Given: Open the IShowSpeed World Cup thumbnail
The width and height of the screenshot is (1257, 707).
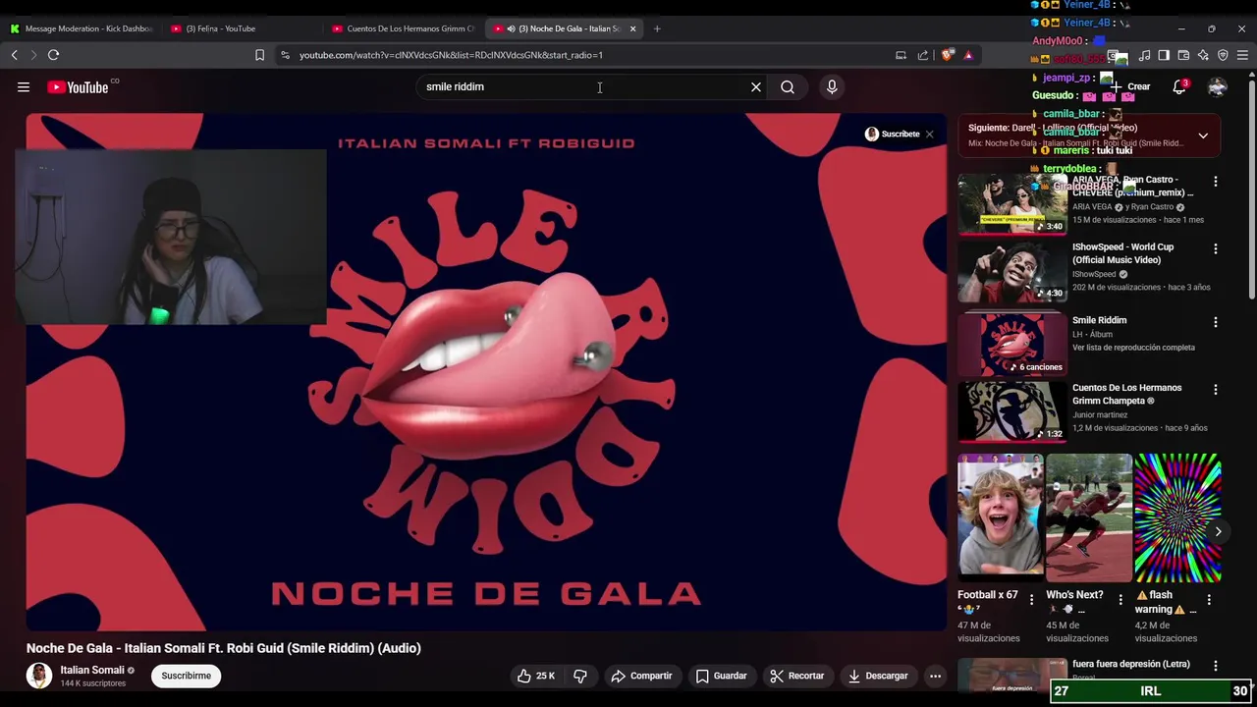Looking at the screenshot, I should pyautogui.click(x=1011, y=272).
